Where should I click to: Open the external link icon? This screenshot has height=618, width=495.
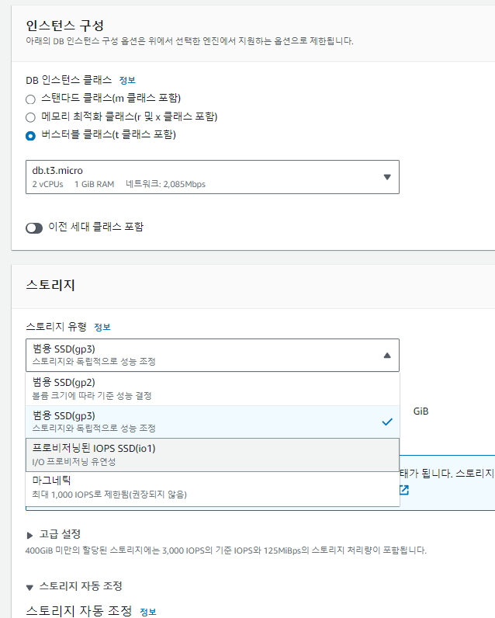pos(403,490)
